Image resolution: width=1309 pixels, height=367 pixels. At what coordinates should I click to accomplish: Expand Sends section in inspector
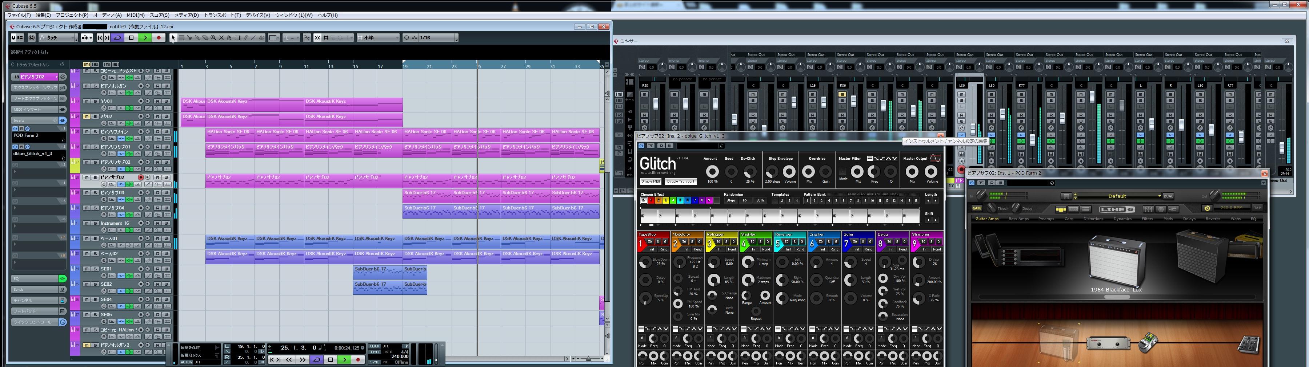pyautogui.click(x=35, y=289)
